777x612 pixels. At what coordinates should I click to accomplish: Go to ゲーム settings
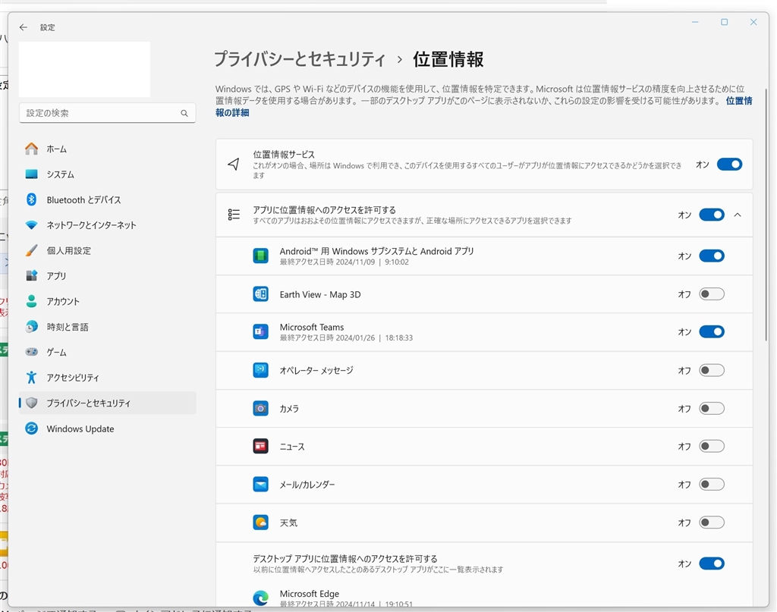(x=107, y=352)
